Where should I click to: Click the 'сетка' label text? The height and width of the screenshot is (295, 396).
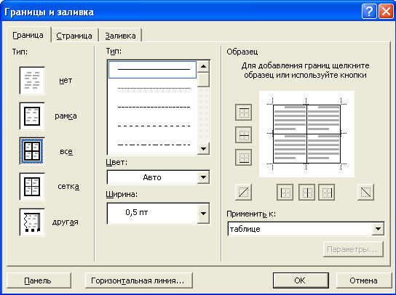[68, 187]
